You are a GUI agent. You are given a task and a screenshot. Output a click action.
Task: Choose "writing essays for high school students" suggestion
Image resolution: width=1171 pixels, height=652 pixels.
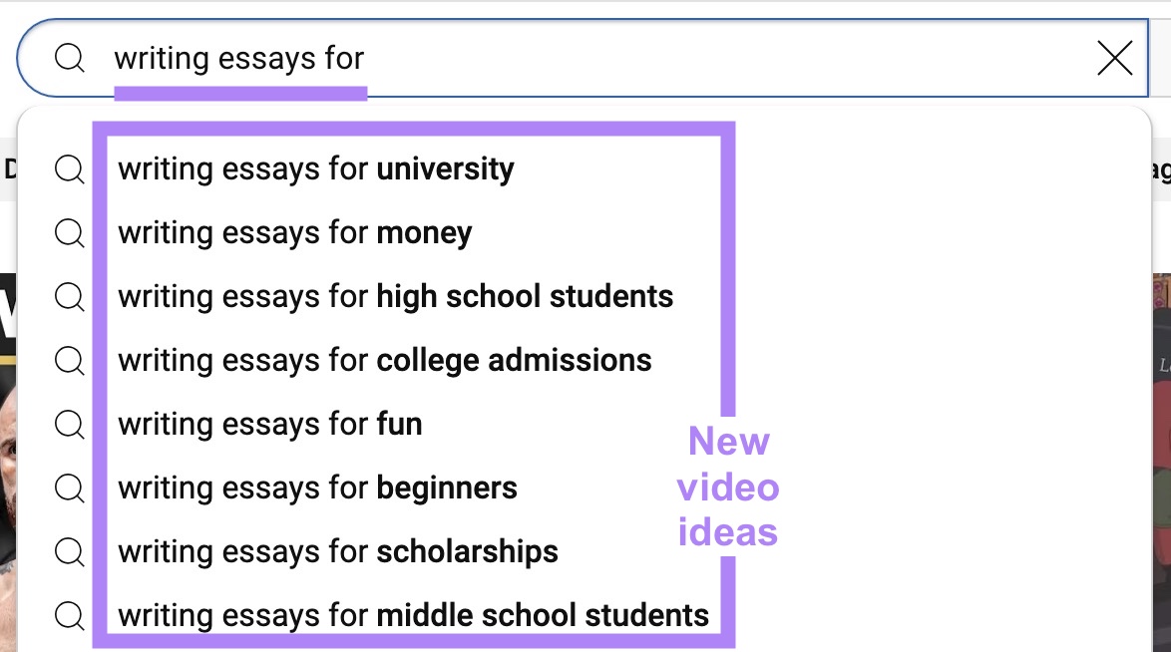tap(396, 297)
